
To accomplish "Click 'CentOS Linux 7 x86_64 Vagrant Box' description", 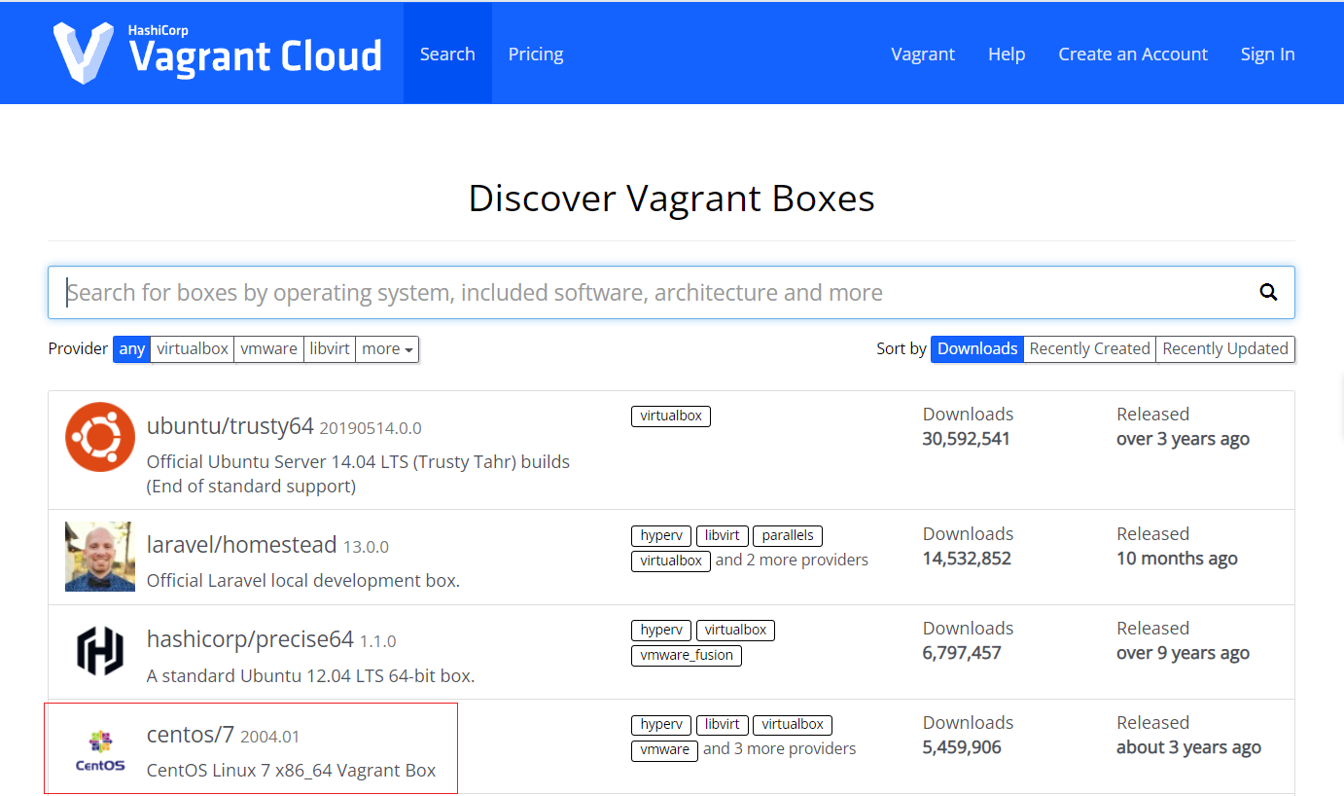I will (292, 771).
